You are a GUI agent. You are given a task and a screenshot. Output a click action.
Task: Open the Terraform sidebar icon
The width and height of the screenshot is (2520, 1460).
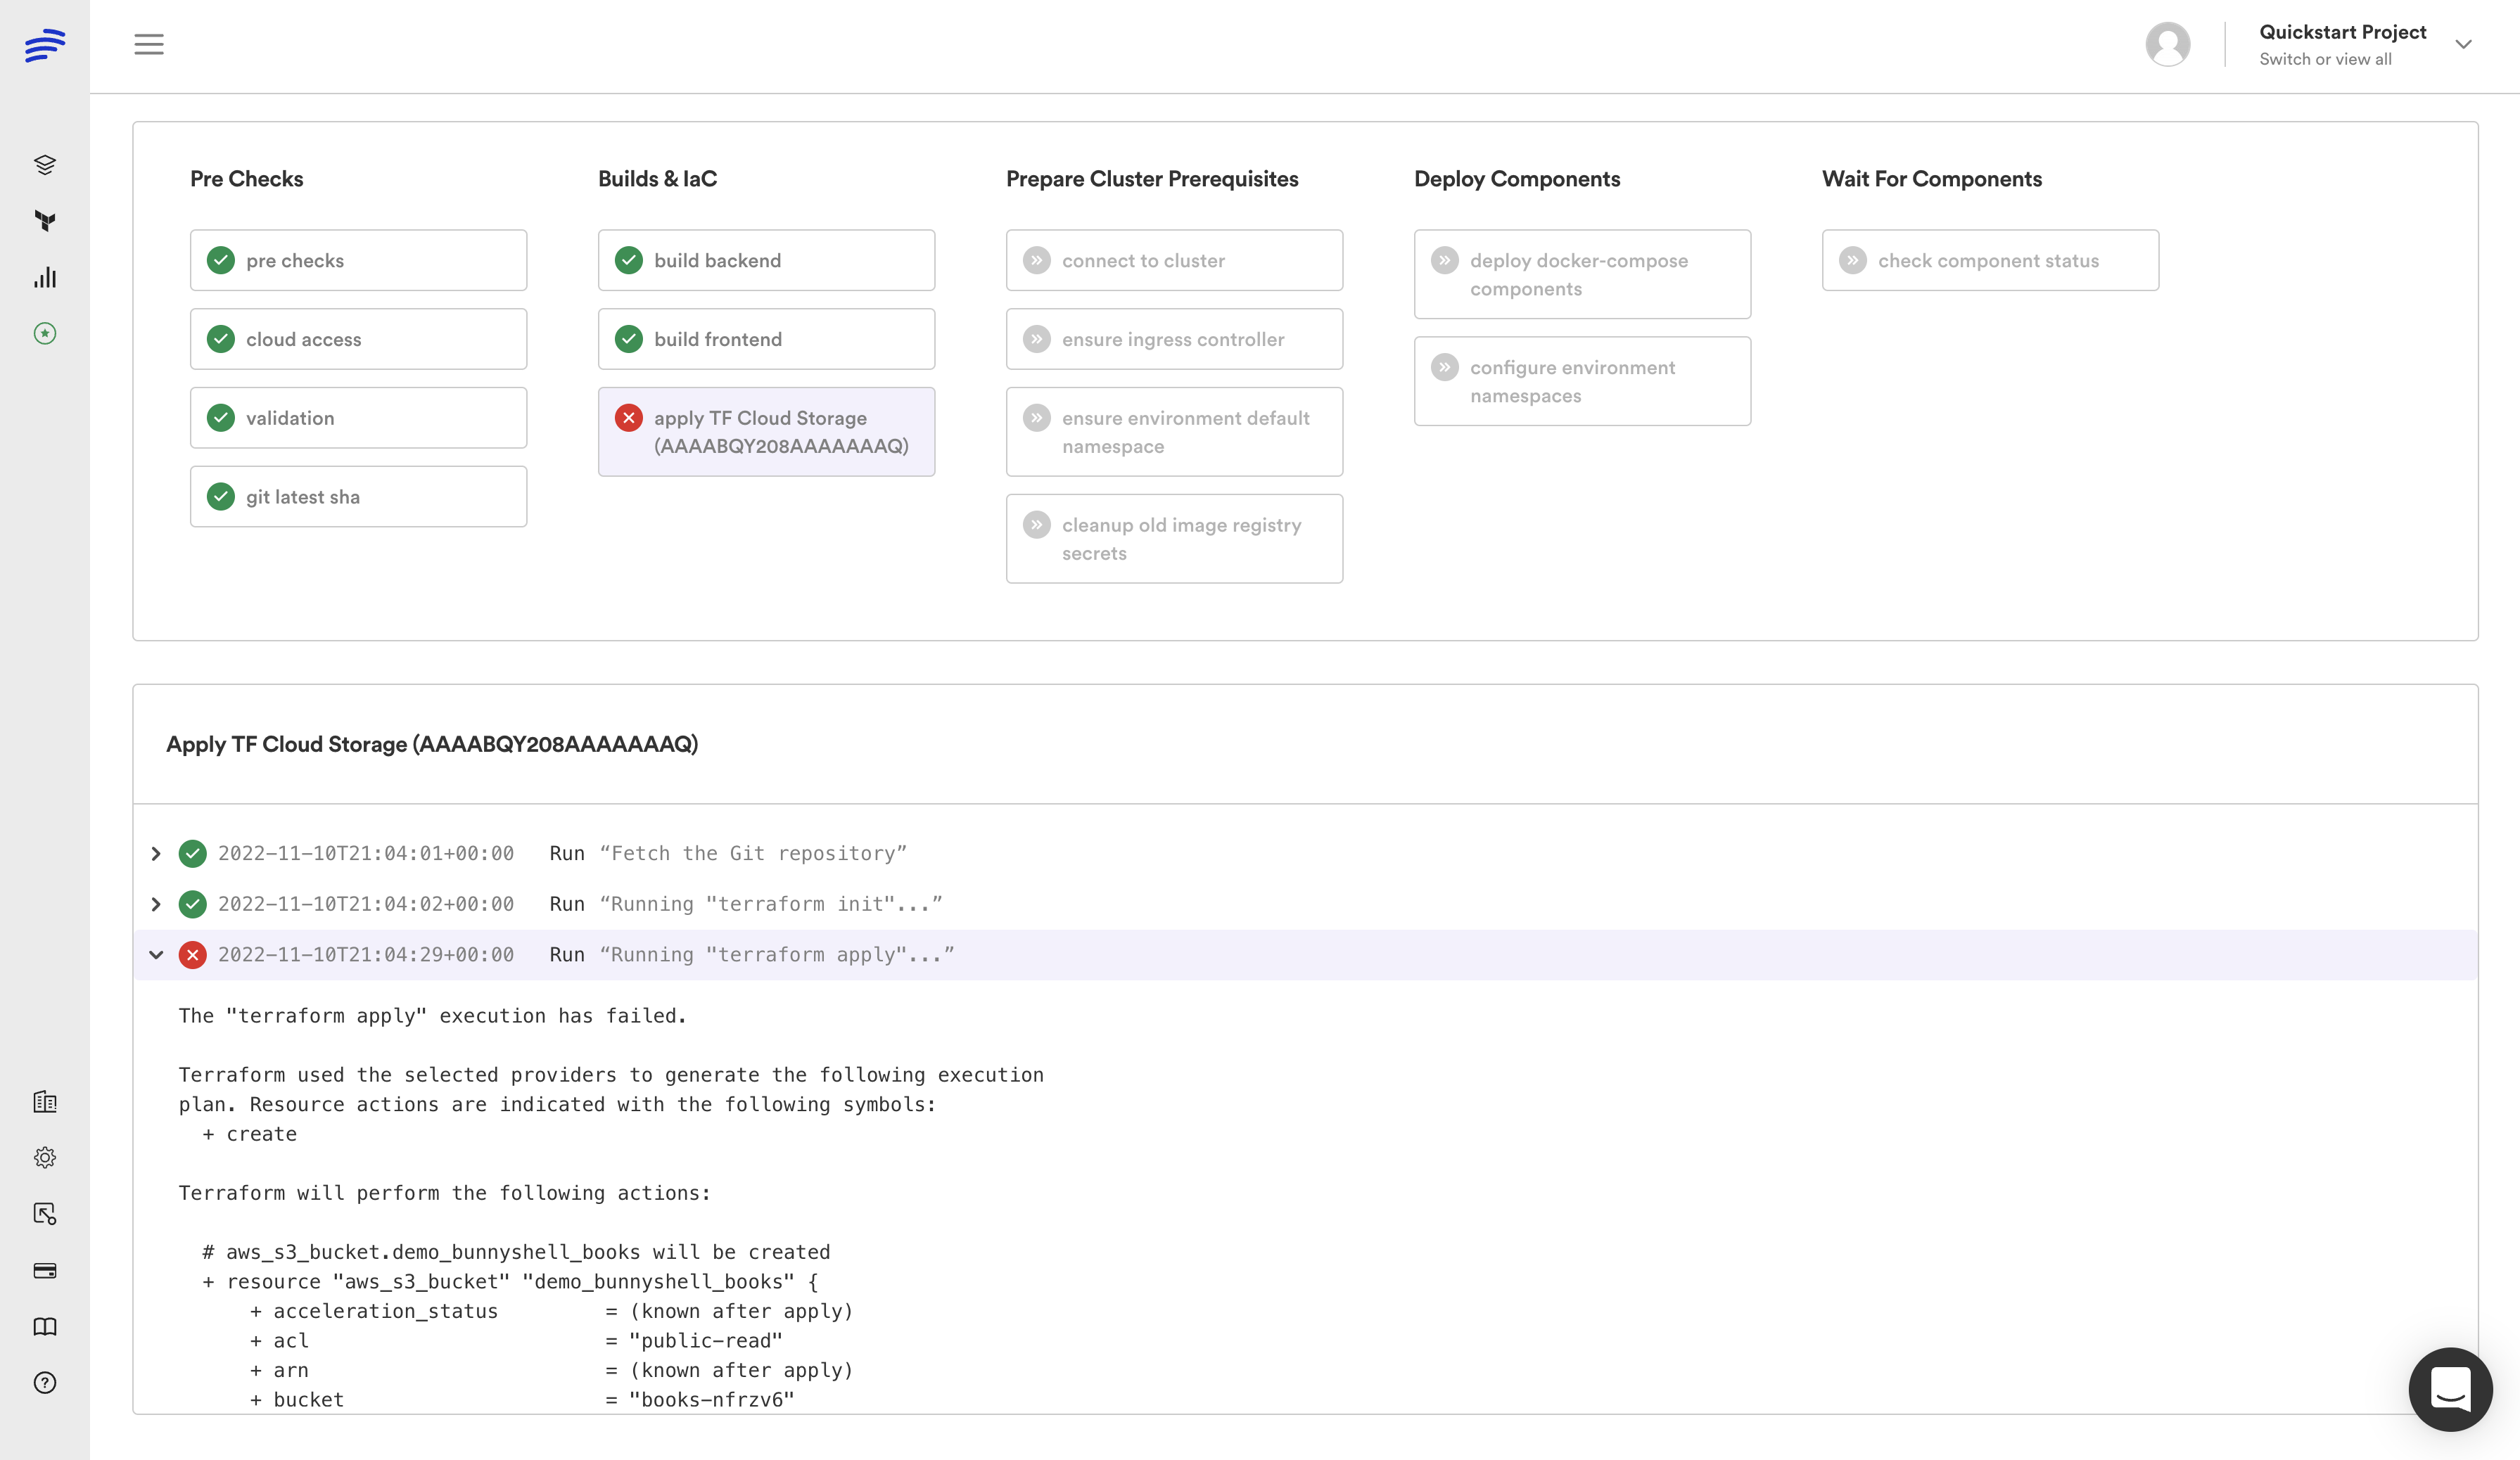(45, 221)
